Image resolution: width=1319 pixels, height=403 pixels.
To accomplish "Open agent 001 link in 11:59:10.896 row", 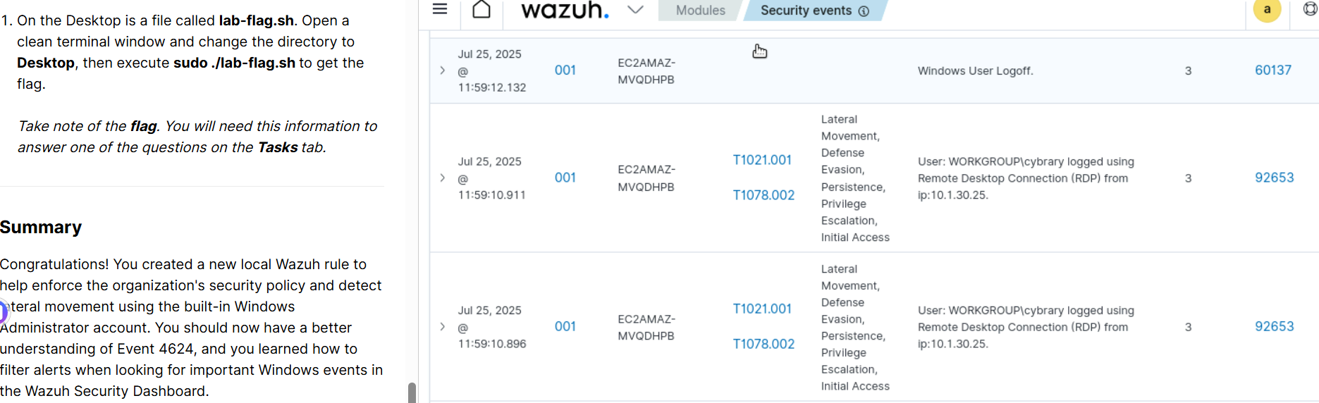I will pos(565,326).
